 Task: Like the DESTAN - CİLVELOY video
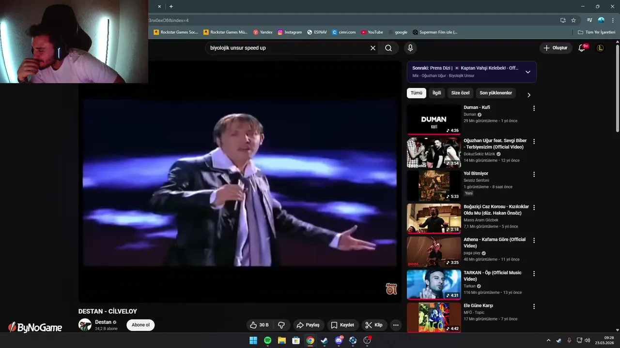click(x=259, y=325)
